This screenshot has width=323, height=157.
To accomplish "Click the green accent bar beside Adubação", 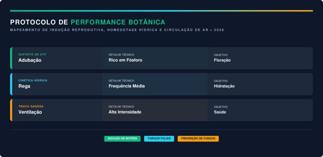I will [11, 58].
